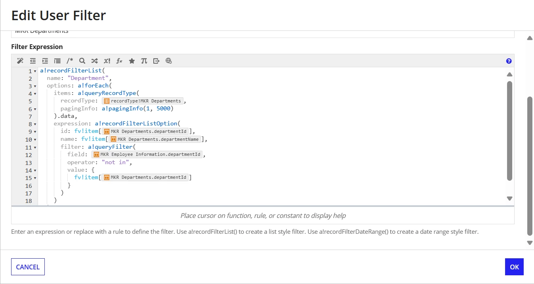Click the CANCEL button
The image size is (534, 284).
pos(28,267)
